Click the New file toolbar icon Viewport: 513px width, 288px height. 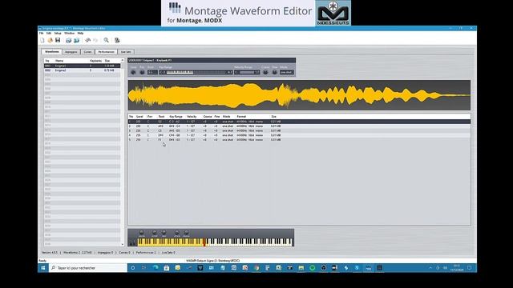(x=42, y=40)
